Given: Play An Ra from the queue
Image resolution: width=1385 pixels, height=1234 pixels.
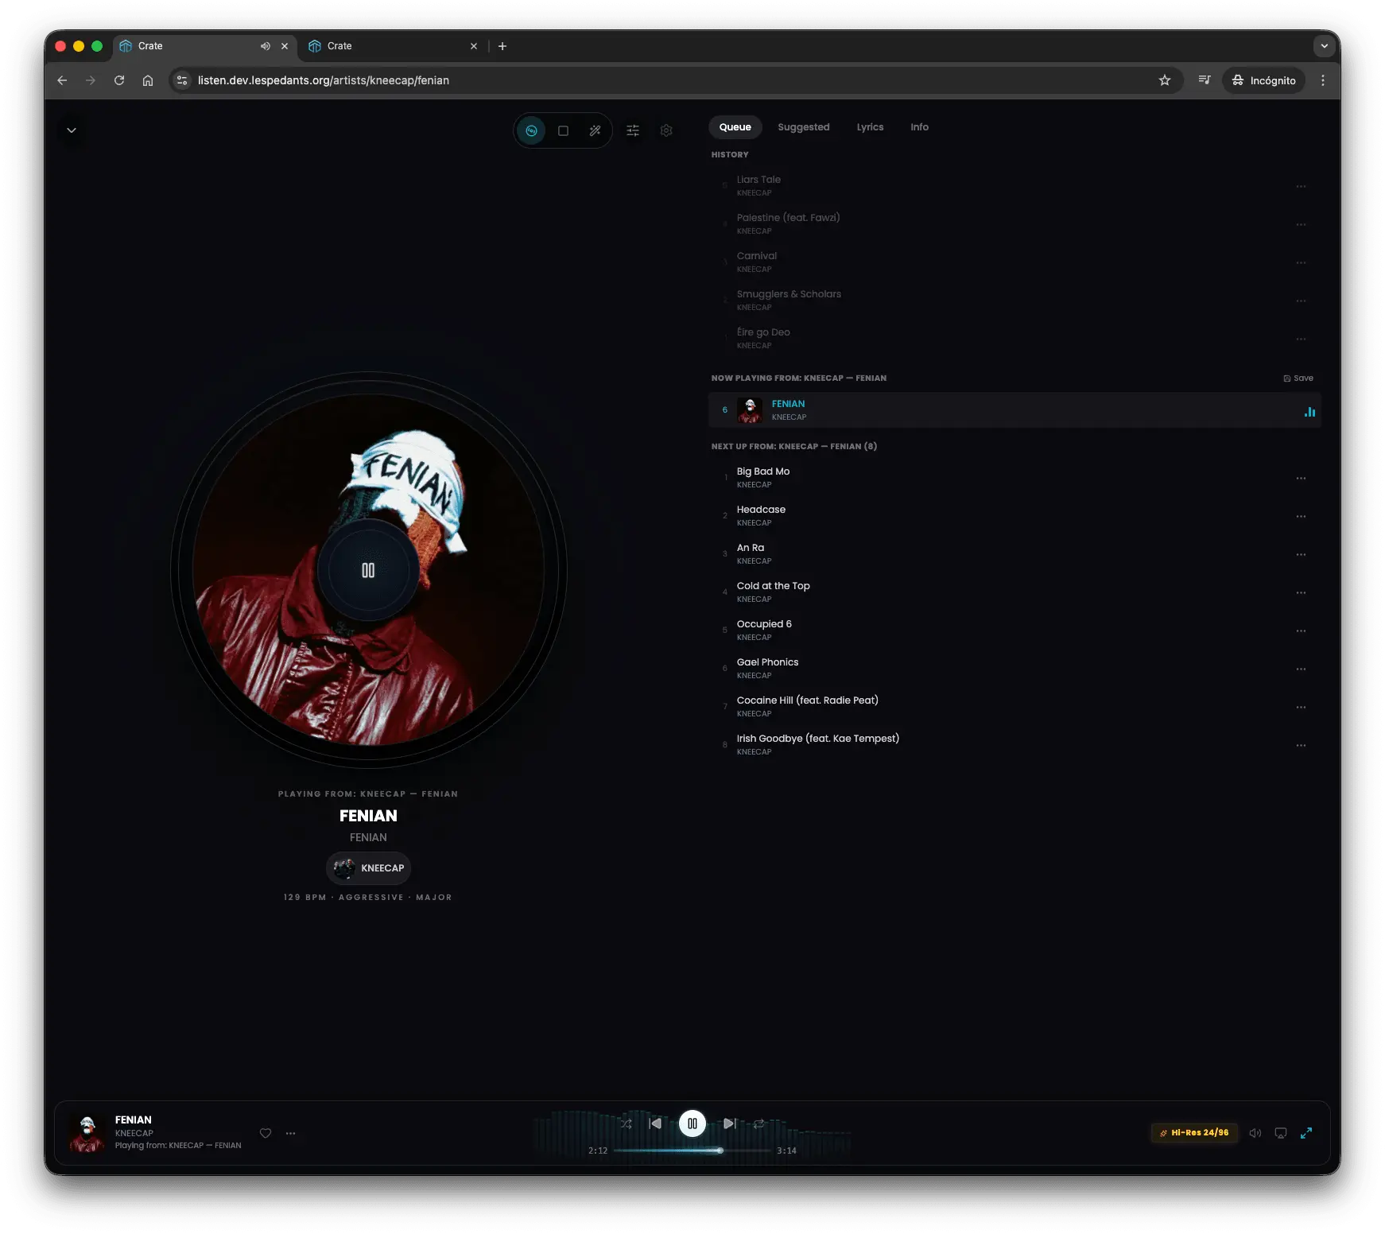Looking at the screenshot, I should coord(1015,554).
